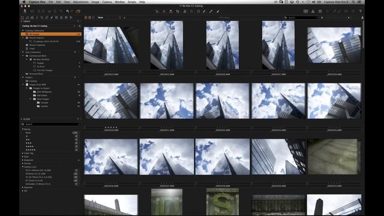
Task: Toggle the three-star rating filter
Action: (x=76, y=143)
